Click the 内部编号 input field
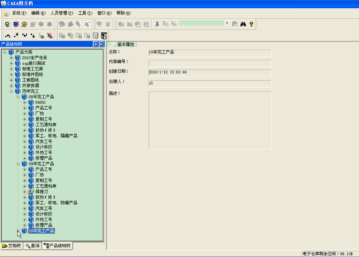Viewport: 359px width, 257px height. point(210,63)
